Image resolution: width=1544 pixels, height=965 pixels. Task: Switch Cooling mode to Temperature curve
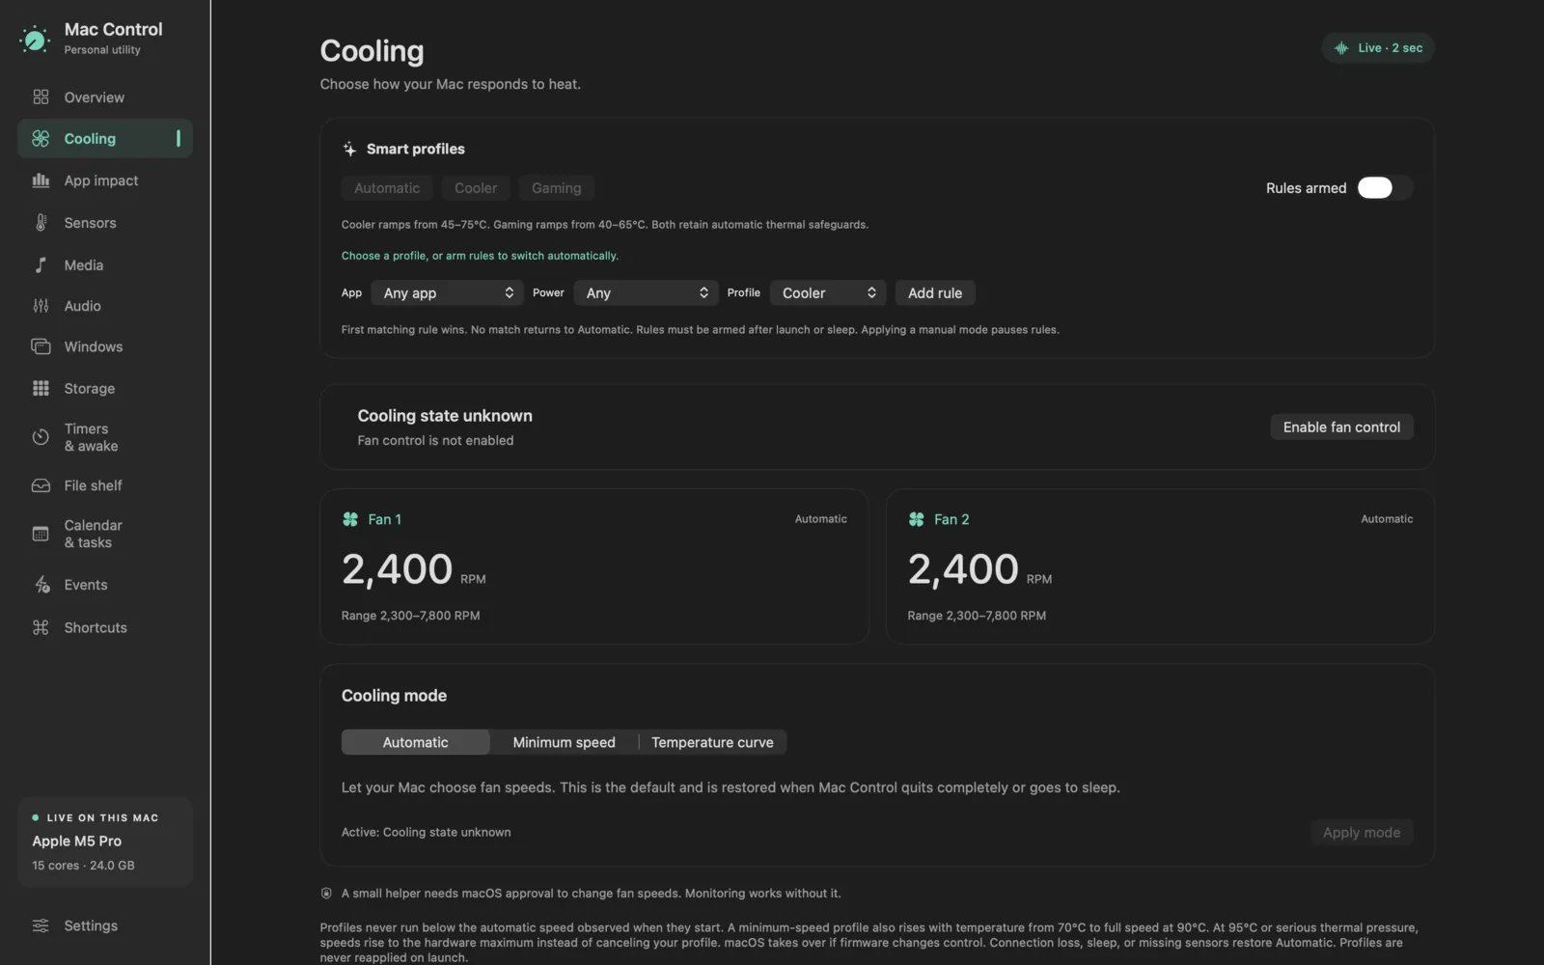tap(712, 742)
